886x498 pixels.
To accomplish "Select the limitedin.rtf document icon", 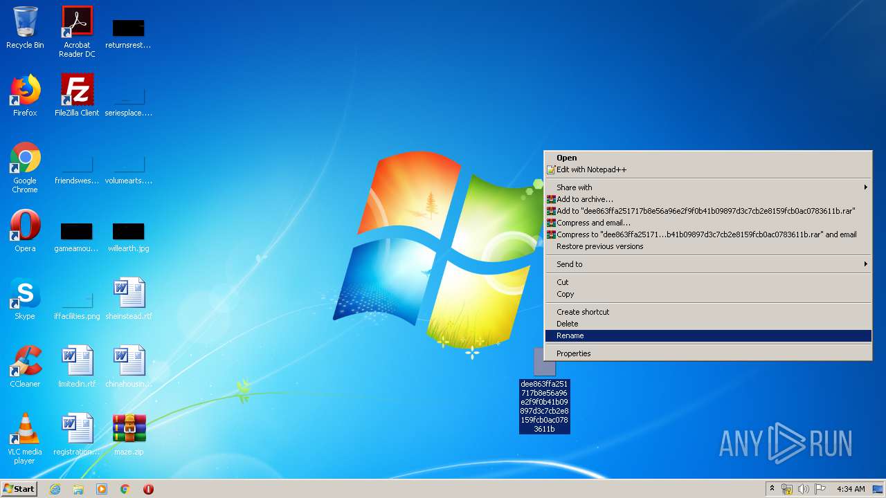I will tap(77, 367).
